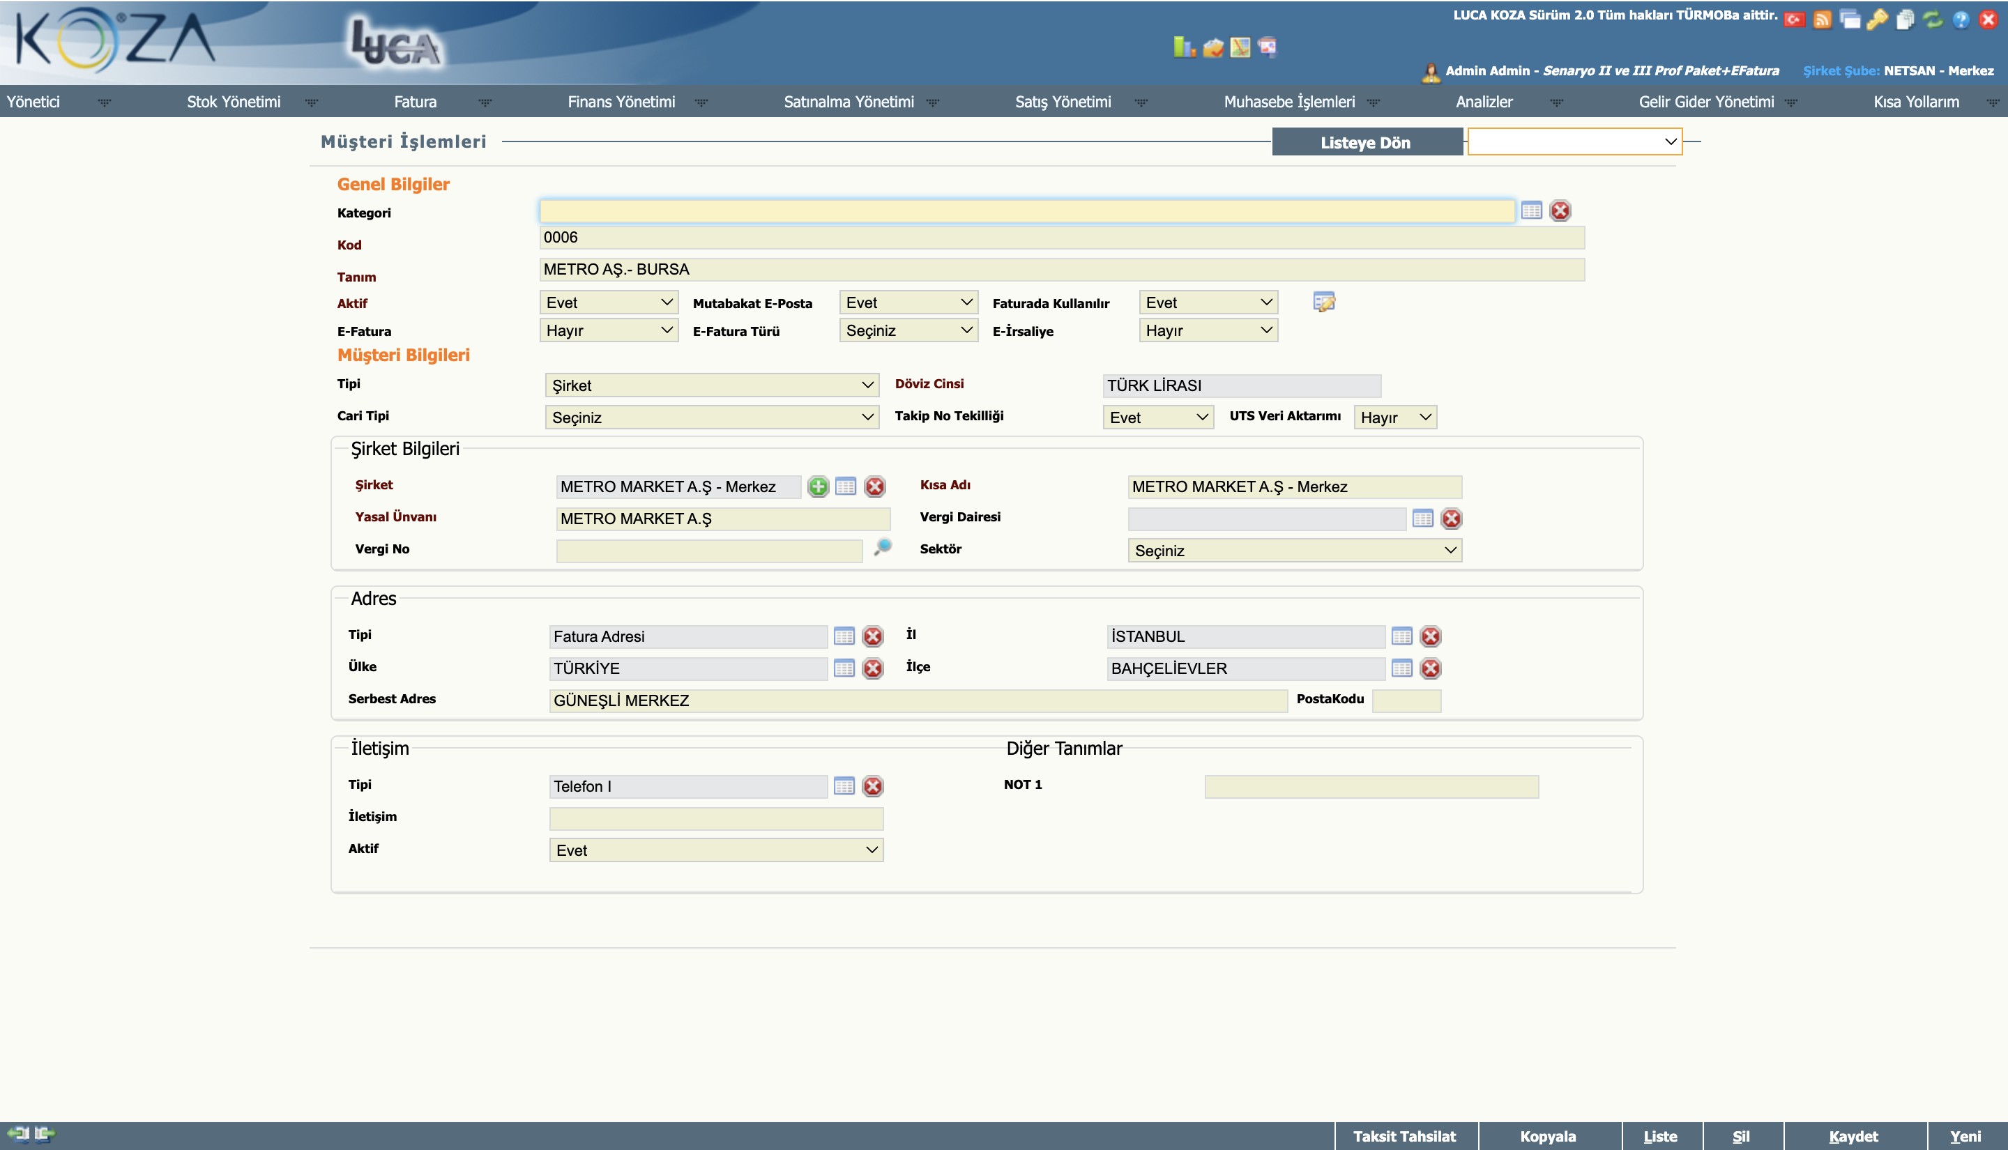The width and height of the screenshot is (2008, 1150).
Task: Open the Vergi Dairesi list picker
Action: [1422, 519]
